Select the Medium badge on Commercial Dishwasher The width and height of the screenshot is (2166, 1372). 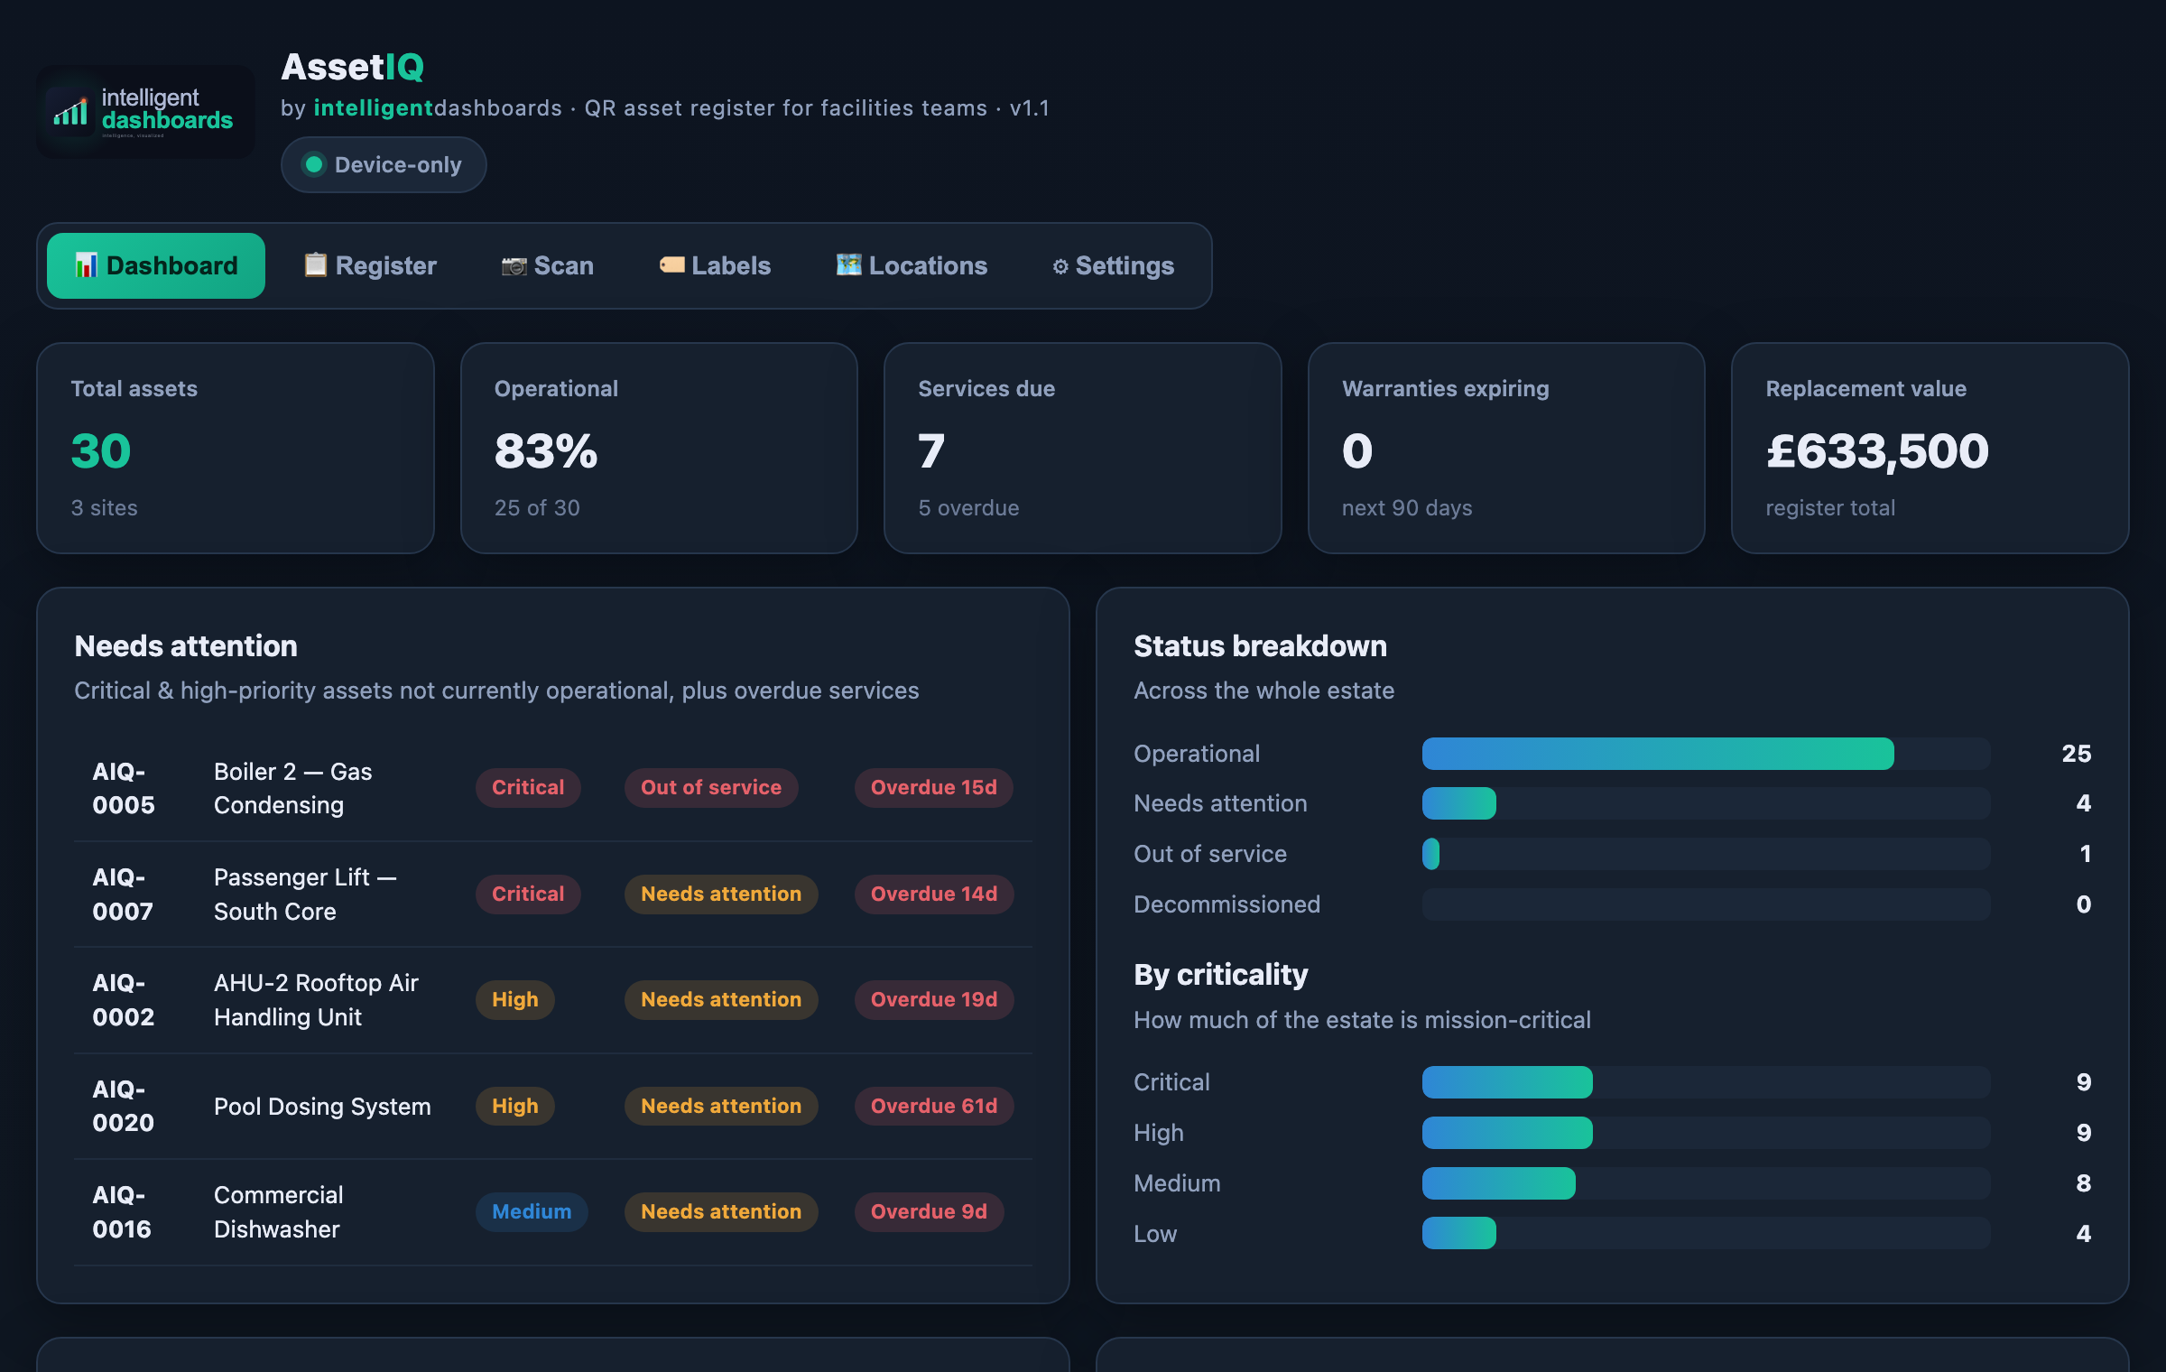(x=532, y=1211)
